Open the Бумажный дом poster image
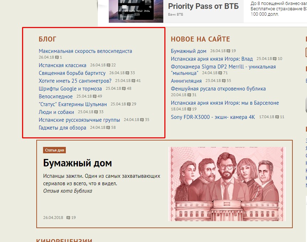The width and height of the screenshot is (307, 242). tap(227, 184)
